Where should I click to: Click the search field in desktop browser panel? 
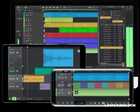[112, 9]
